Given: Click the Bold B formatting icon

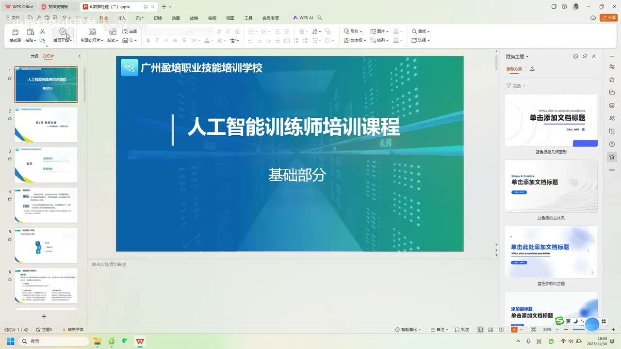Looking at the screenshot, I should (148, 40).
